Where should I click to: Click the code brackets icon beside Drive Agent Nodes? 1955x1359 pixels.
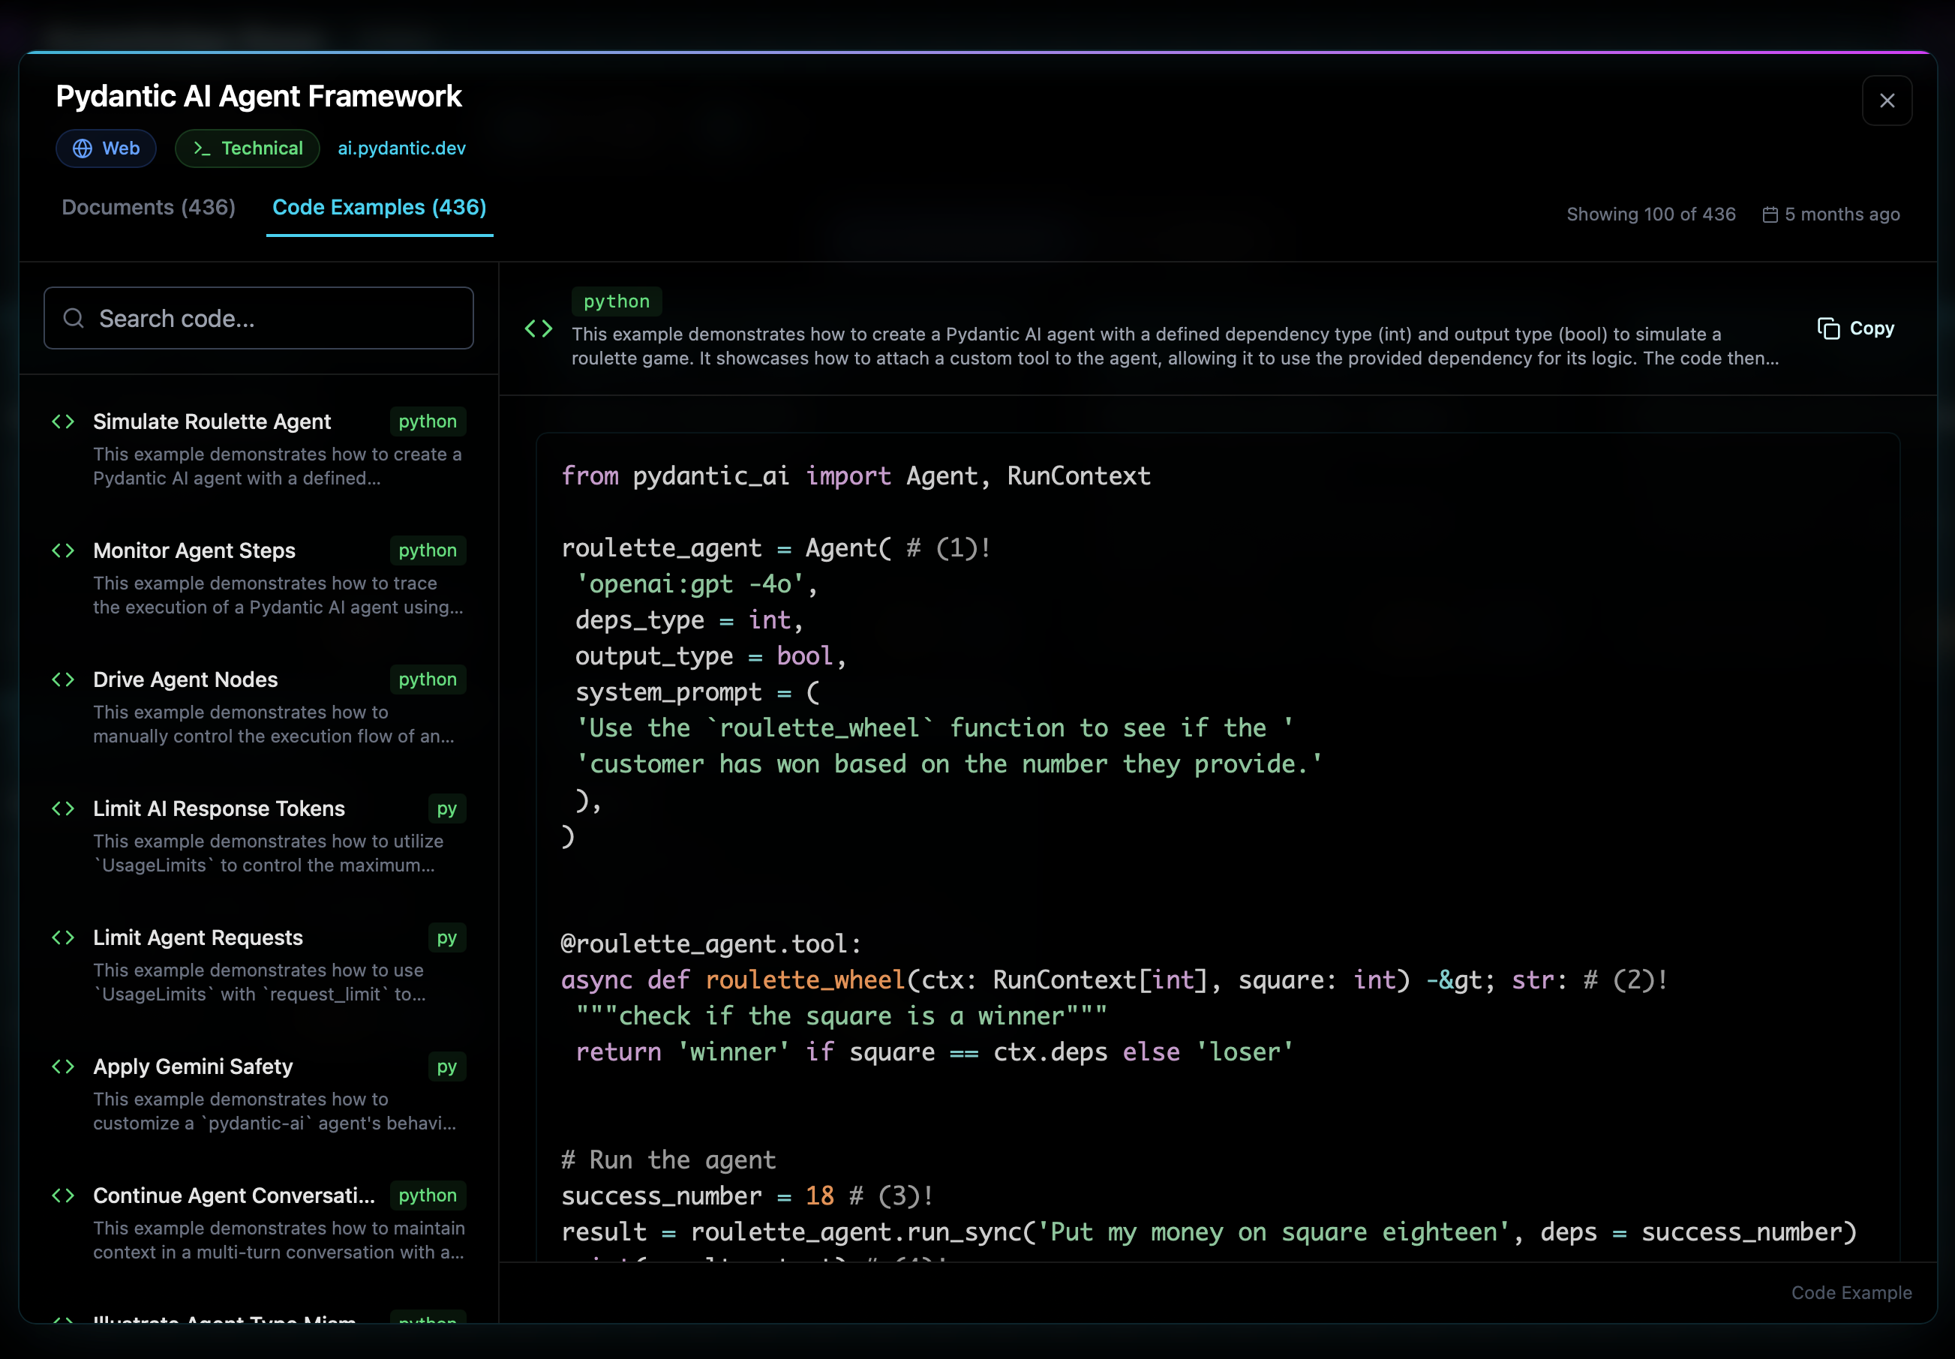click(62, 679)
